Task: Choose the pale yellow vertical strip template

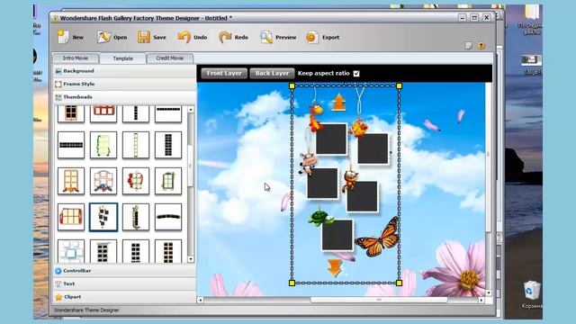Action: point(136,145)
